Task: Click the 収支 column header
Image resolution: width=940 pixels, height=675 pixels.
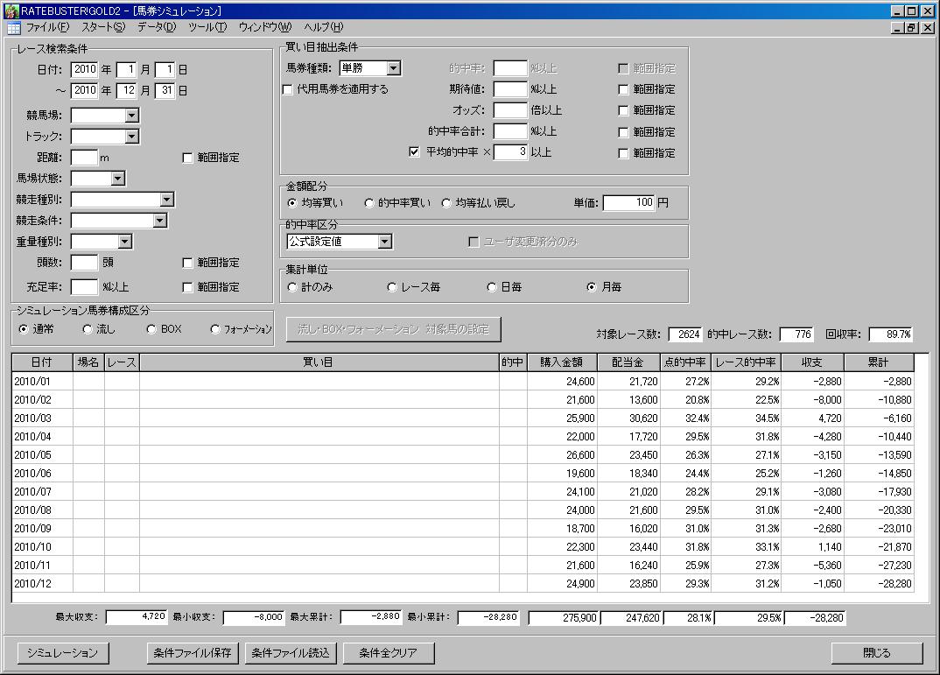Action: tap(812, 362)
